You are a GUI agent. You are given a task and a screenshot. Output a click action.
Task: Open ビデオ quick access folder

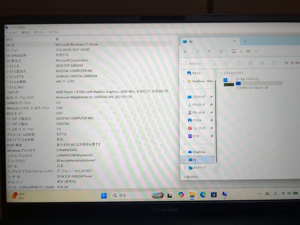(x=193, y=136)
